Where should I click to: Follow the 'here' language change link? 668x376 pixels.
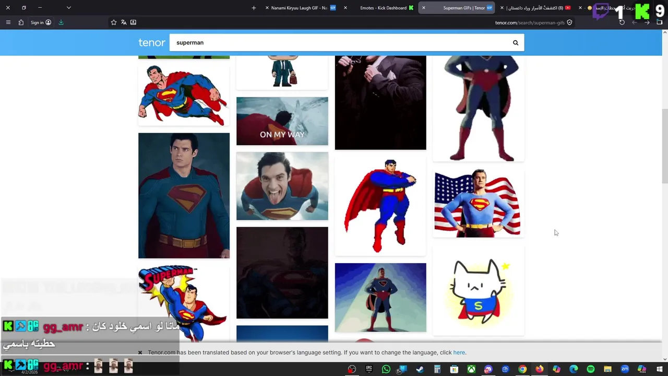click(459, 352)
